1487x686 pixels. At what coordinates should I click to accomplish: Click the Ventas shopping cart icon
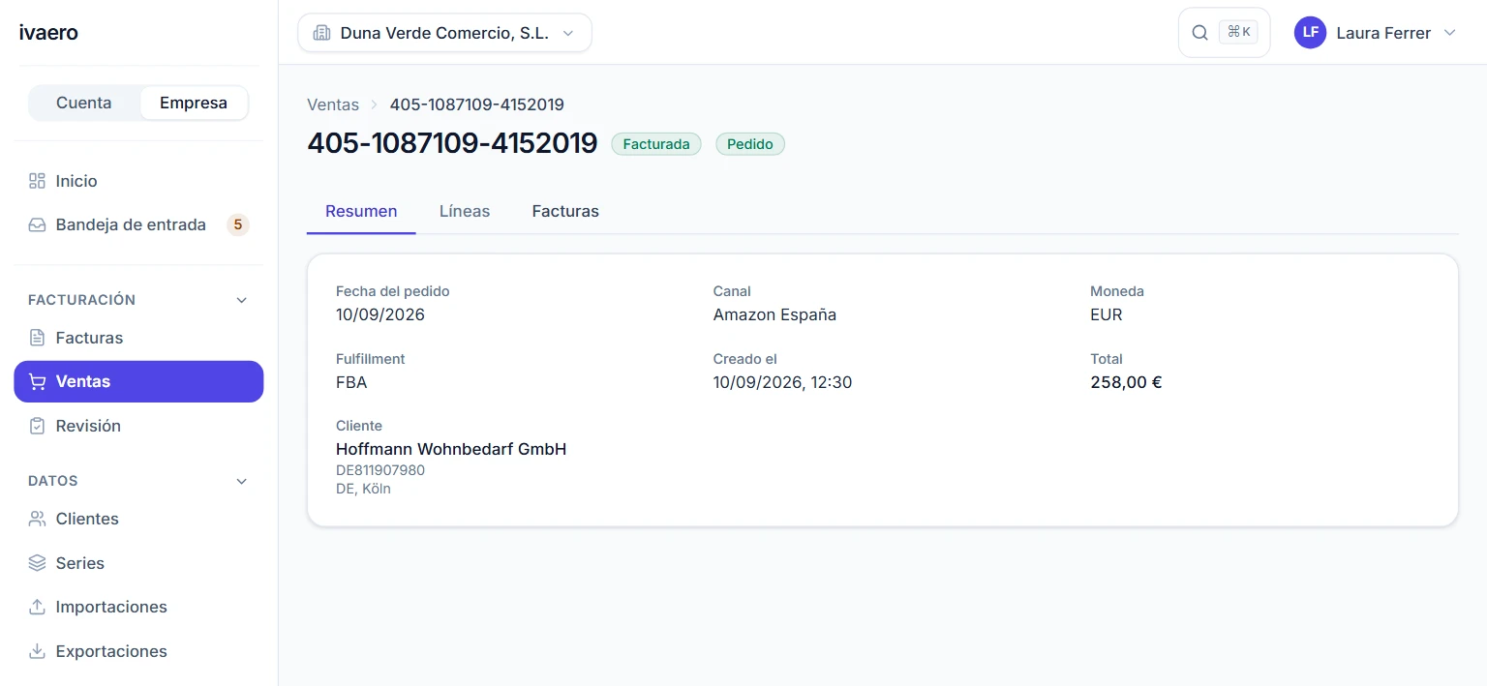37,381
